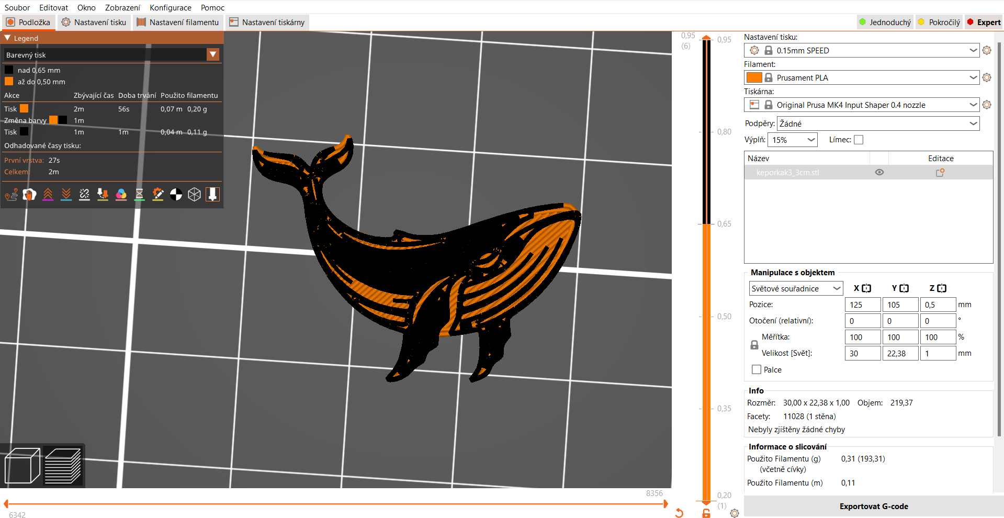Toggle seams icon with broken chain link
The width and height of the screenshot is (1004, 518).
(x=84, y=195)
